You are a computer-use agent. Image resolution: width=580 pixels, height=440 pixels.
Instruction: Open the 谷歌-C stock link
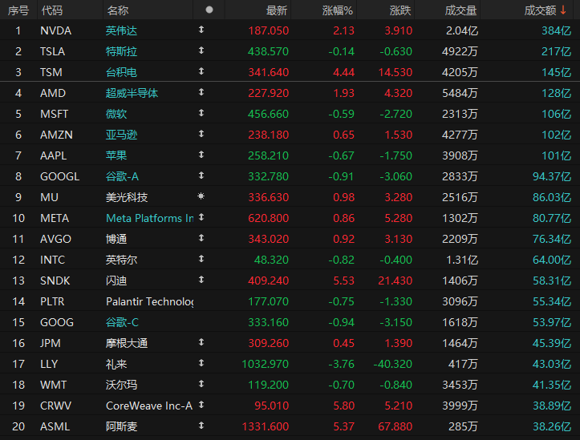(x=122, y=322)
